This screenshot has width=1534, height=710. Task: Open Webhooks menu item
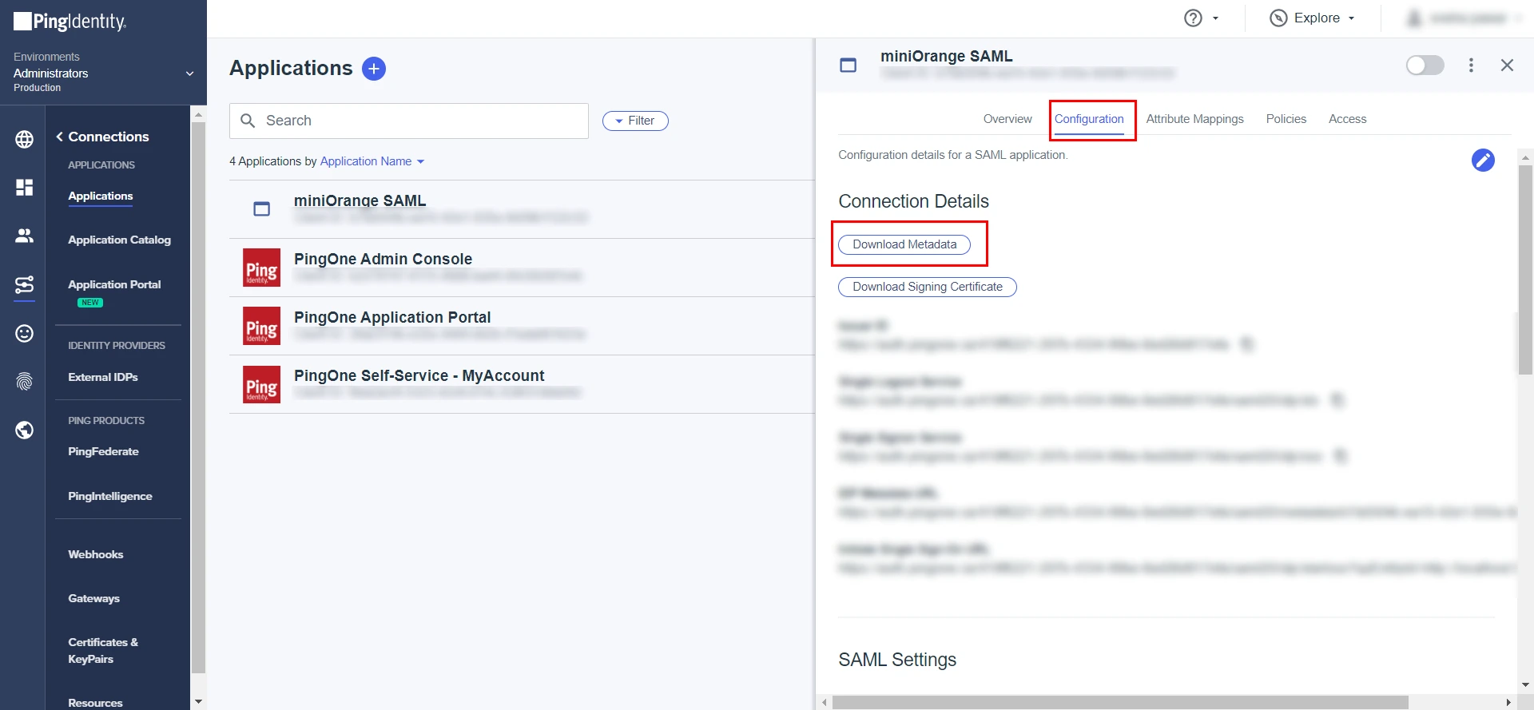96,554
